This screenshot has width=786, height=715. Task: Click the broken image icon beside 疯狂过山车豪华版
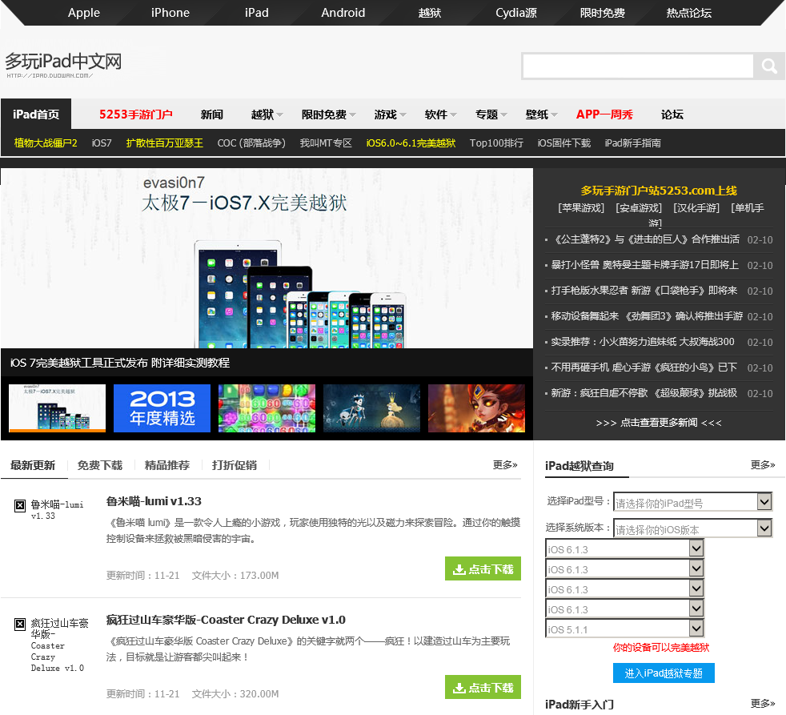(19, 625)
